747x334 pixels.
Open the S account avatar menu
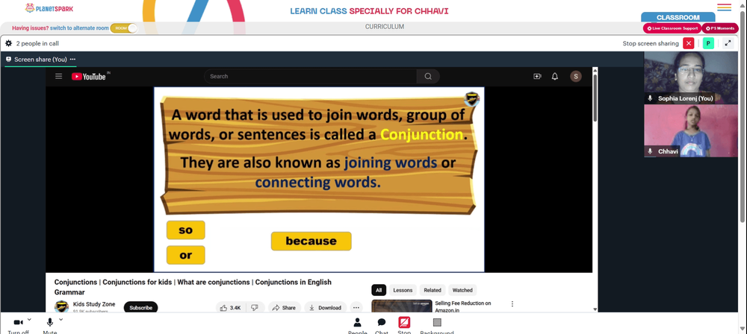576,76
